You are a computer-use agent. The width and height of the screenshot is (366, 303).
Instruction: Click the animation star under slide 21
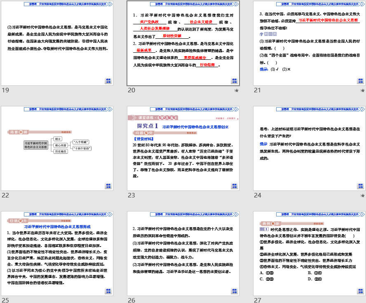(363, 90)
